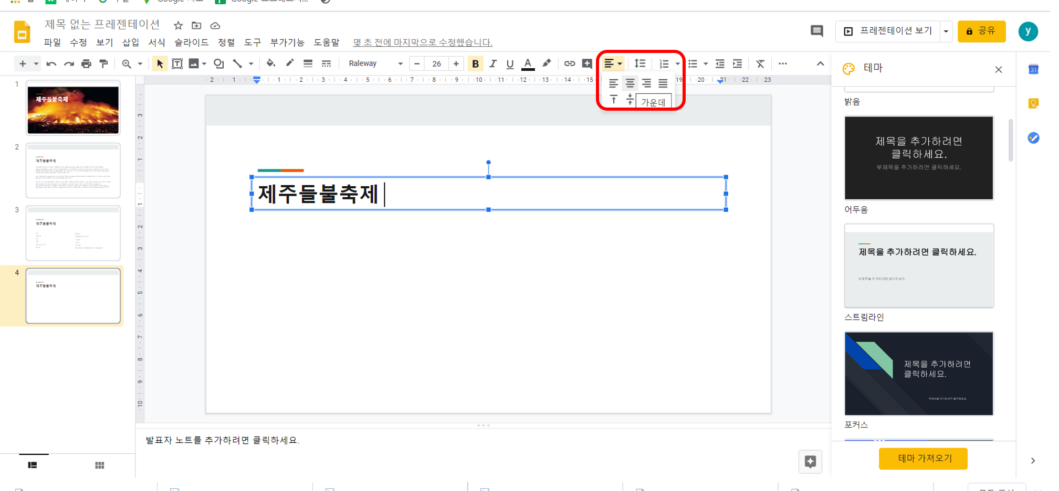Expand bulleted list style options arrow
This screenshot has width=1059, height=491.
point(706,63)
